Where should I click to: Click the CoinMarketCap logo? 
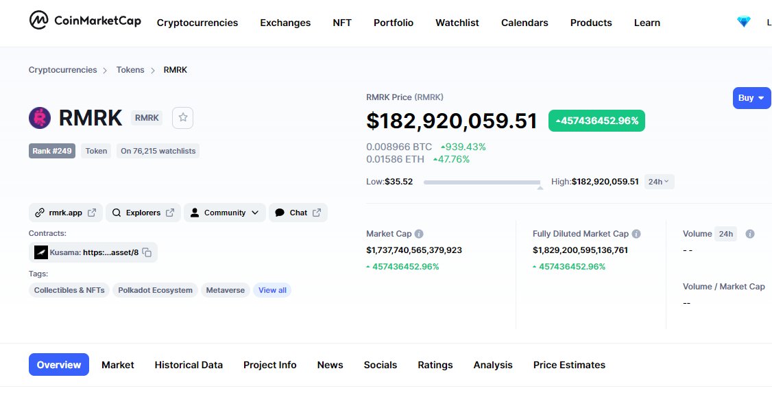[x=85, y=21]
